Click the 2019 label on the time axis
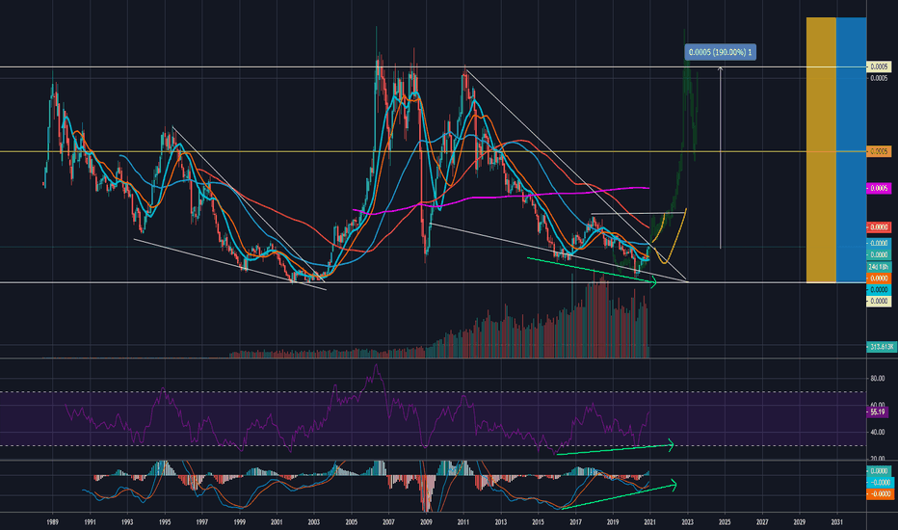The image size is (898, 530). [x=613, y=522]
